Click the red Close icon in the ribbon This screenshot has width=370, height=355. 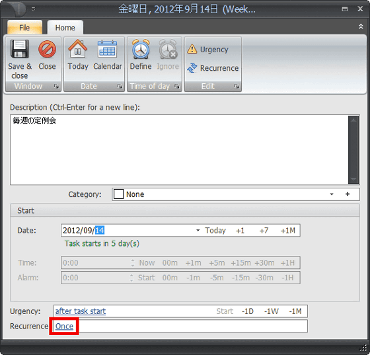[x=47, y=49]
